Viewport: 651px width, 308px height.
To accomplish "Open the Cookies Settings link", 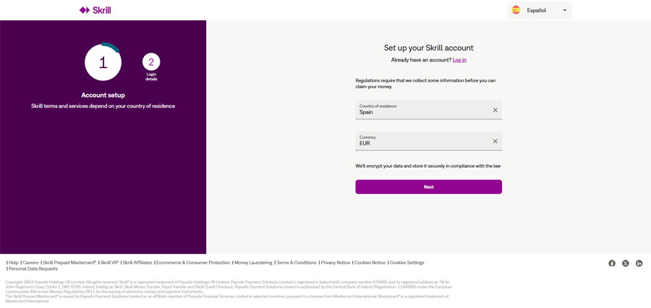I will (x=407, y=262).
